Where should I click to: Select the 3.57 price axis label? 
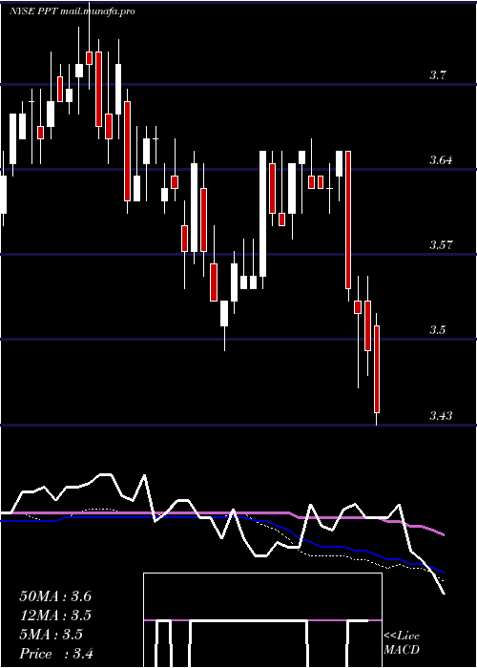(x=441, y=245)
